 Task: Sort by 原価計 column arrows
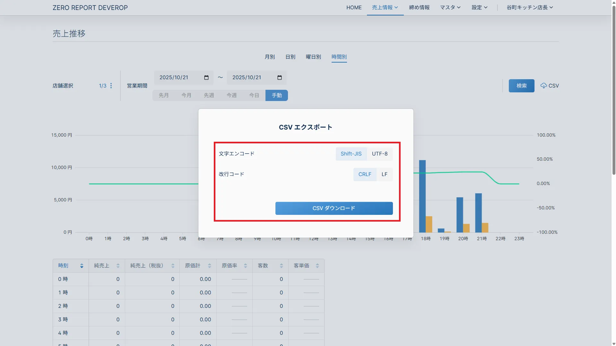[209, 266]
